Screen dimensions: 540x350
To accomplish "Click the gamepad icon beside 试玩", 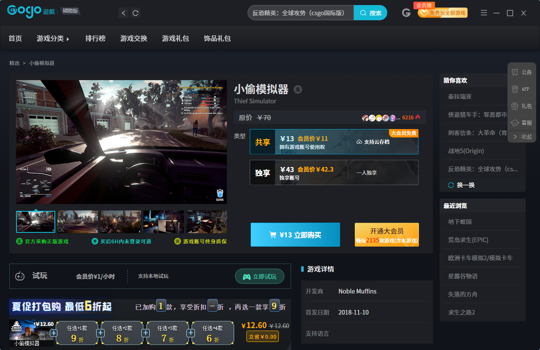I will tap(20, 276).
